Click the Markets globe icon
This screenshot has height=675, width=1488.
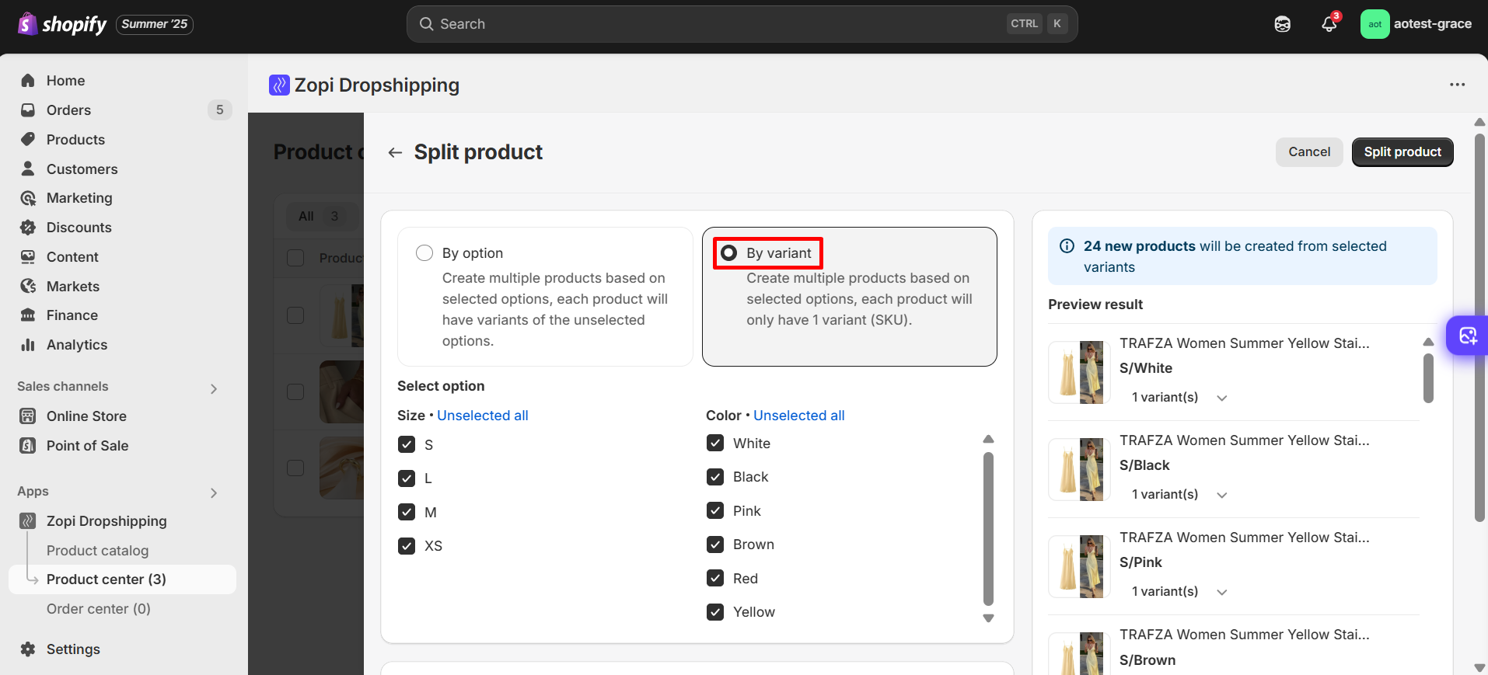point(28,287)
